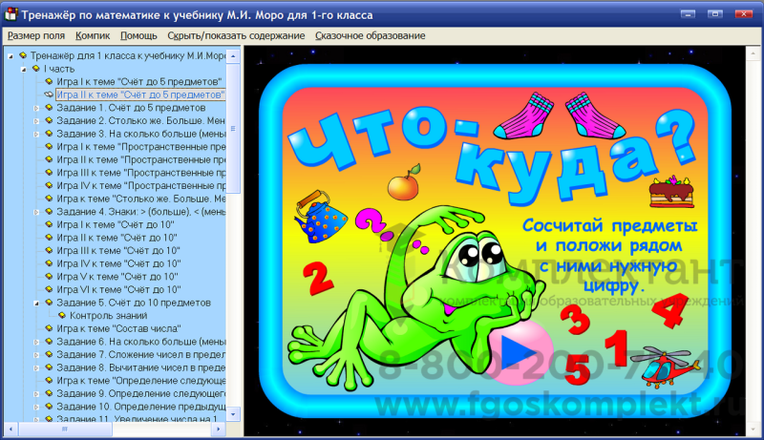Expand "Задание 9. Определение следующего" node

pyautogui.click(x=36, y=394)
